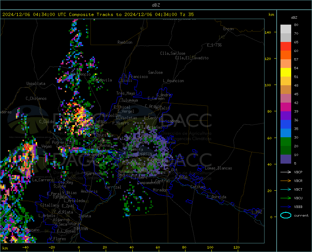Select the purple 36-39 dBZ swatch
312x252 pixels.
286,116
